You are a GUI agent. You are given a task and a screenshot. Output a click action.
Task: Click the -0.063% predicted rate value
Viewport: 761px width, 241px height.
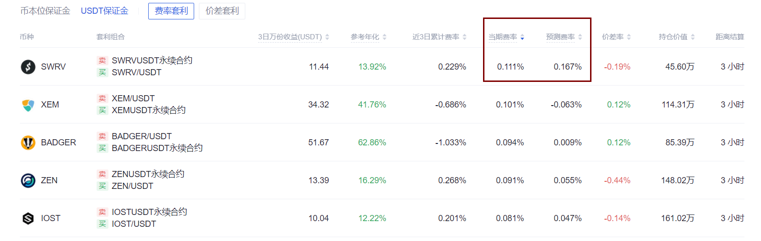[x=566, y=105]
